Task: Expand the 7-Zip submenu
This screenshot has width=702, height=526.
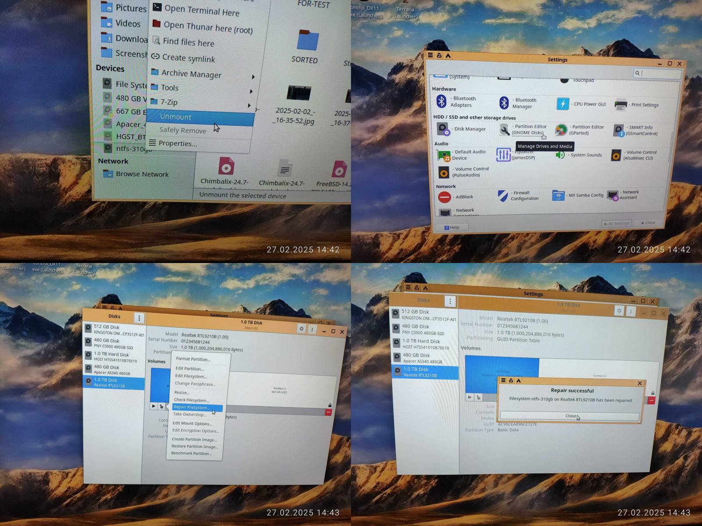Action: coord(200,103)
